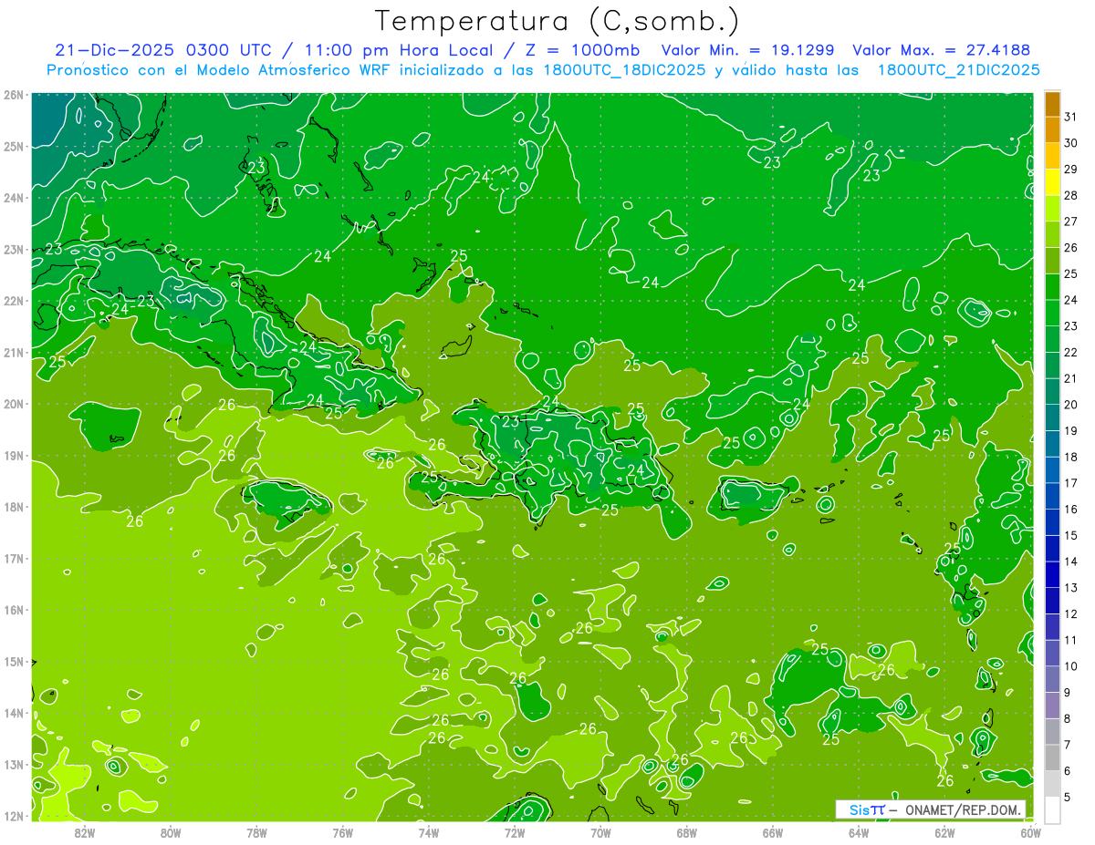Click the 6 value on the color legend
The height and width of the screenshot is (845, 1095).
1068,770
